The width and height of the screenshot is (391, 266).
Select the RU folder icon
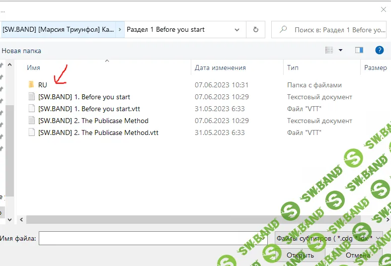click(x=31, y=85)
